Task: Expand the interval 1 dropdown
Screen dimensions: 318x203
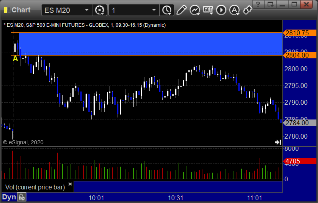Action: pyautogui.click(x=154, y=10)
